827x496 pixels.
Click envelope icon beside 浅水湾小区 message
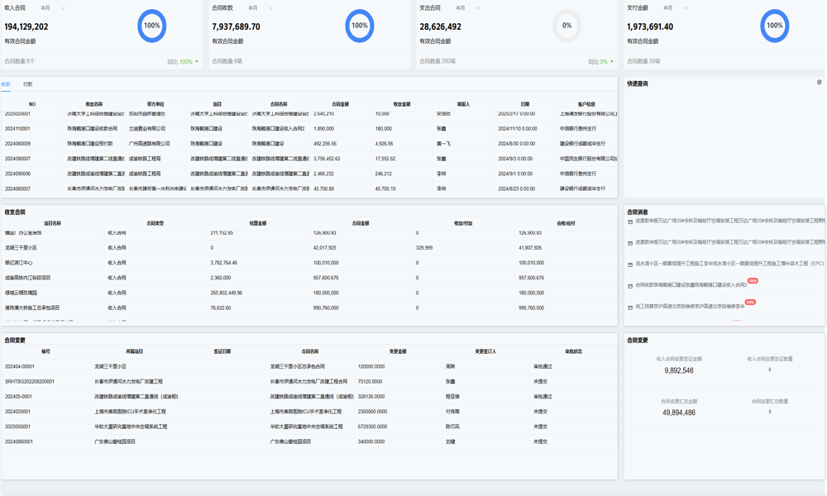coord(630,265)
